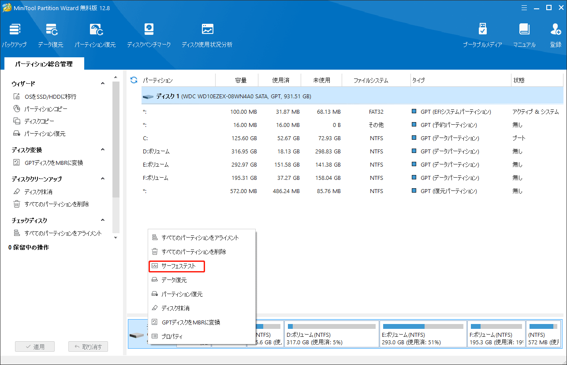This screenshot has height=365, width=567.
Task: Refresh the partition list
Action: [x=134, y=80]
